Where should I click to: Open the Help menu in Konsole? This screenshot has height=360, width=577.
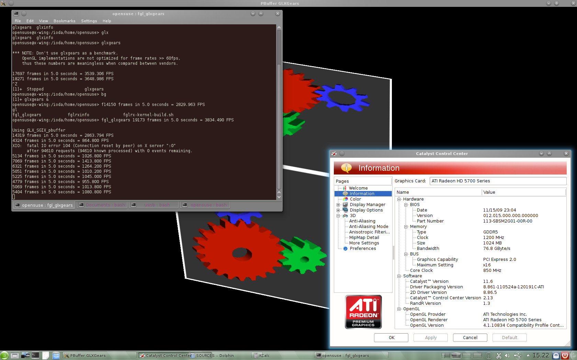pos(107,21)
